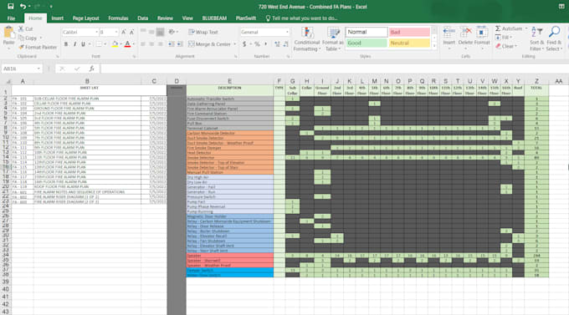Click the Save icon in quick access toolbar
The height and width of the screenshot is (315, 569).
pos(11,6)
